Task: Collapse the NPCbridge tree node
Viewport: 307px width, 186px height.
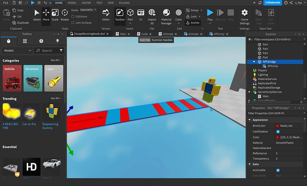Action: (x=254, y=62)
